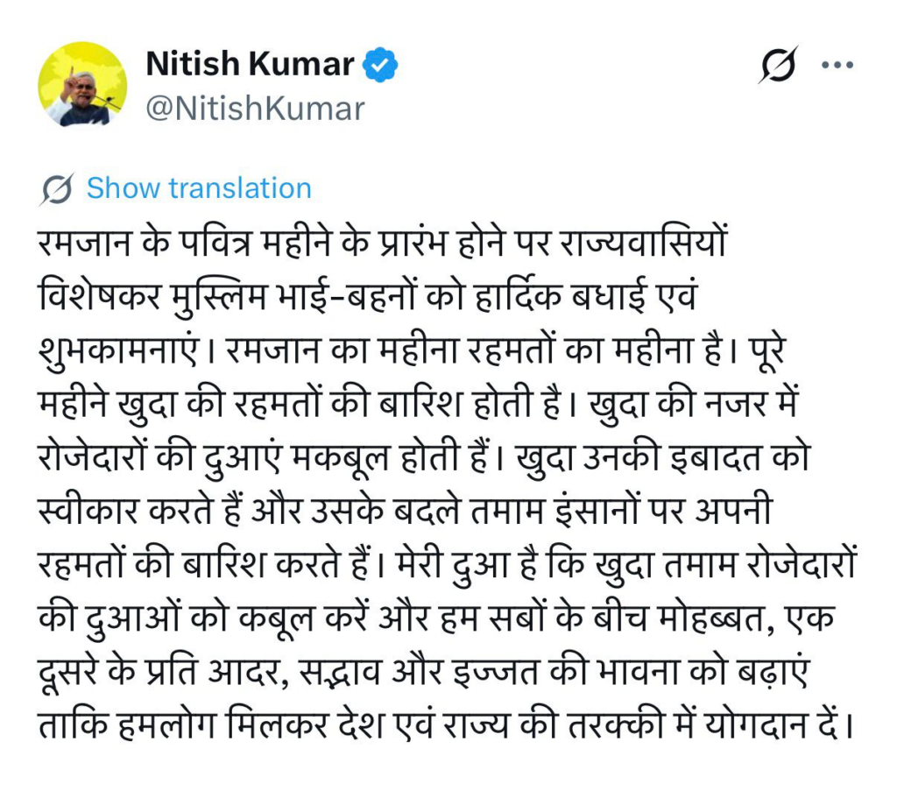
Task: Show translation of the Hindi tweet
Action: pyautogui.click(x=199, y=188)
